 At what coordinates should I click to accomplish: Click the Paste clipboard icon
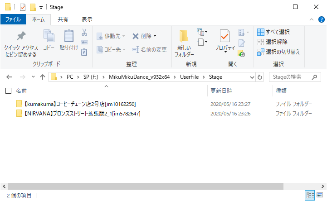click(69, 36)
